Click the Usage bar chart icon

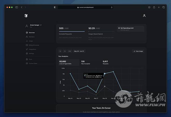click(27, 41)
